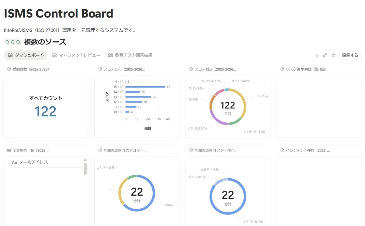Click the 28 (23.0%) donut label
This screenshot has width=365, height=226.
click(198, 128)
